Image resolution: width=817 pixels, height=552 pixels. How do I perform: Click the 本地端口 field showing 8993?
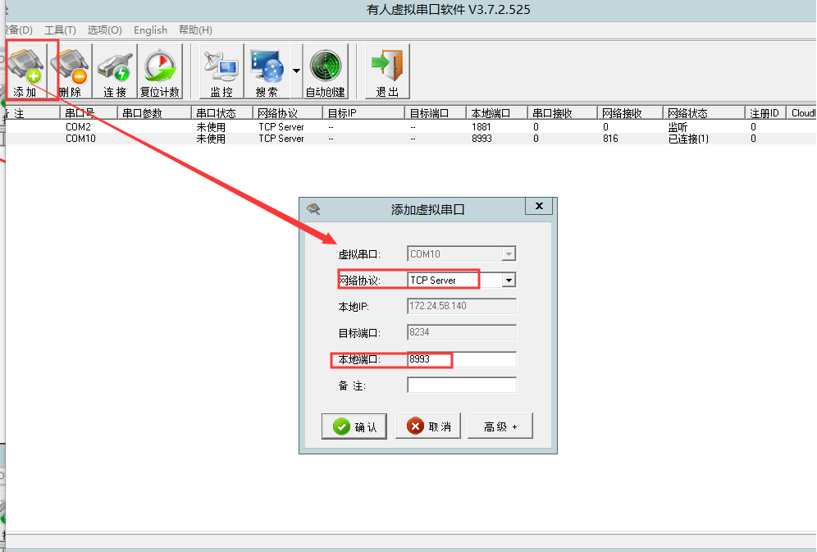pyautogui.click(x=462, y=359)
